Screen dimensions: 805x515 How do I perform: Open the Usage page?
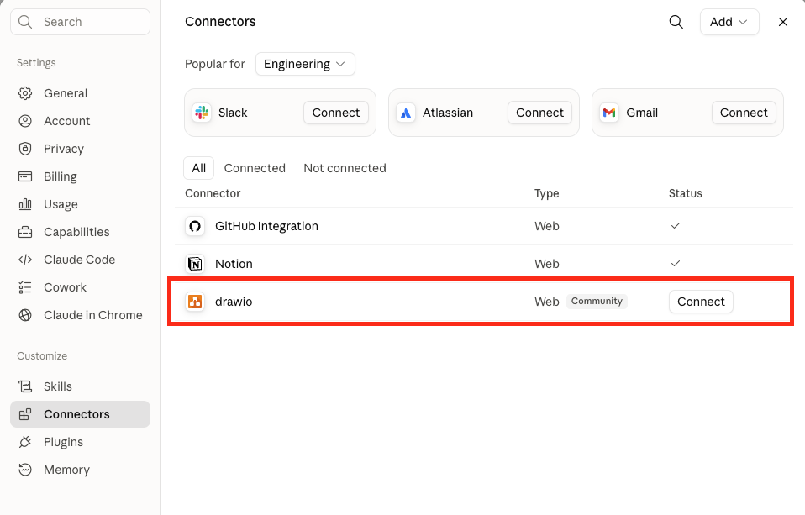pyautogui.click(x=80, y=204)
